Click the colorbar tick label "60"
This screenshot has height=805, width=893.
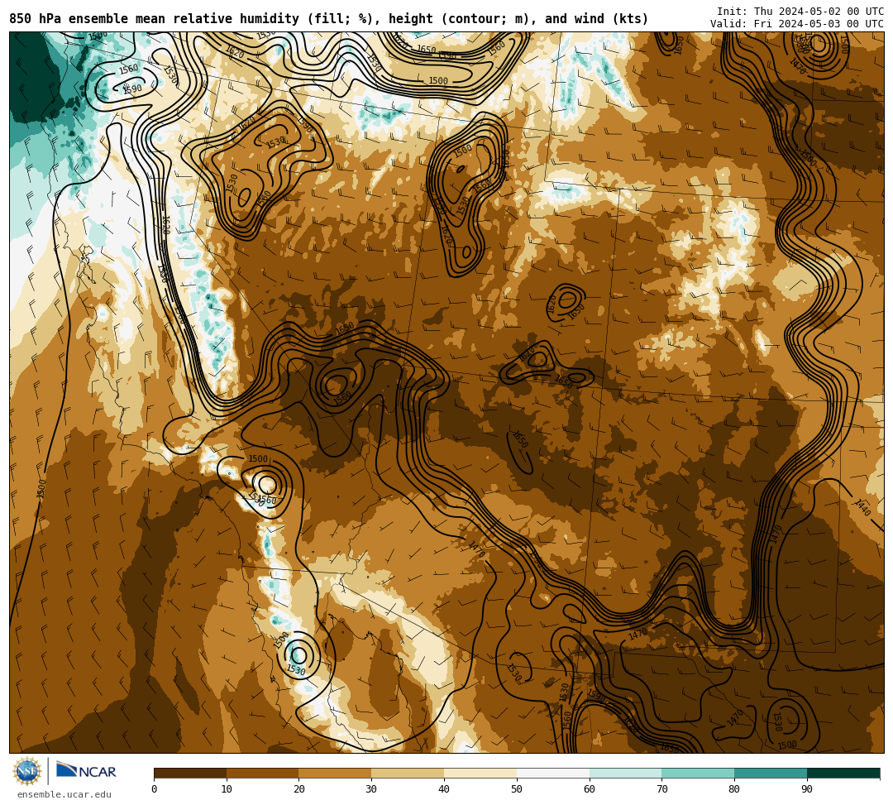click(x=590, y=789)
